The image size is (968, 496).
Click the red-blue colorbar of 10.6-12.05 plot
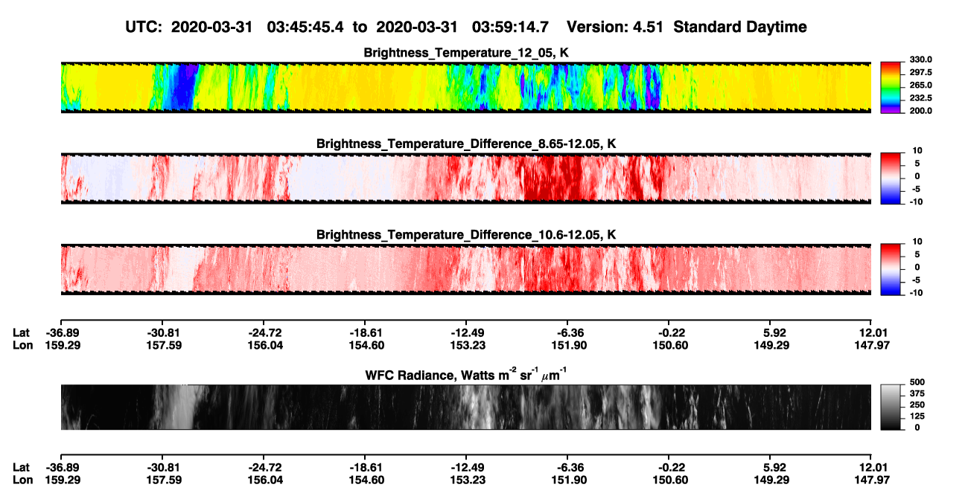[891, 269]
